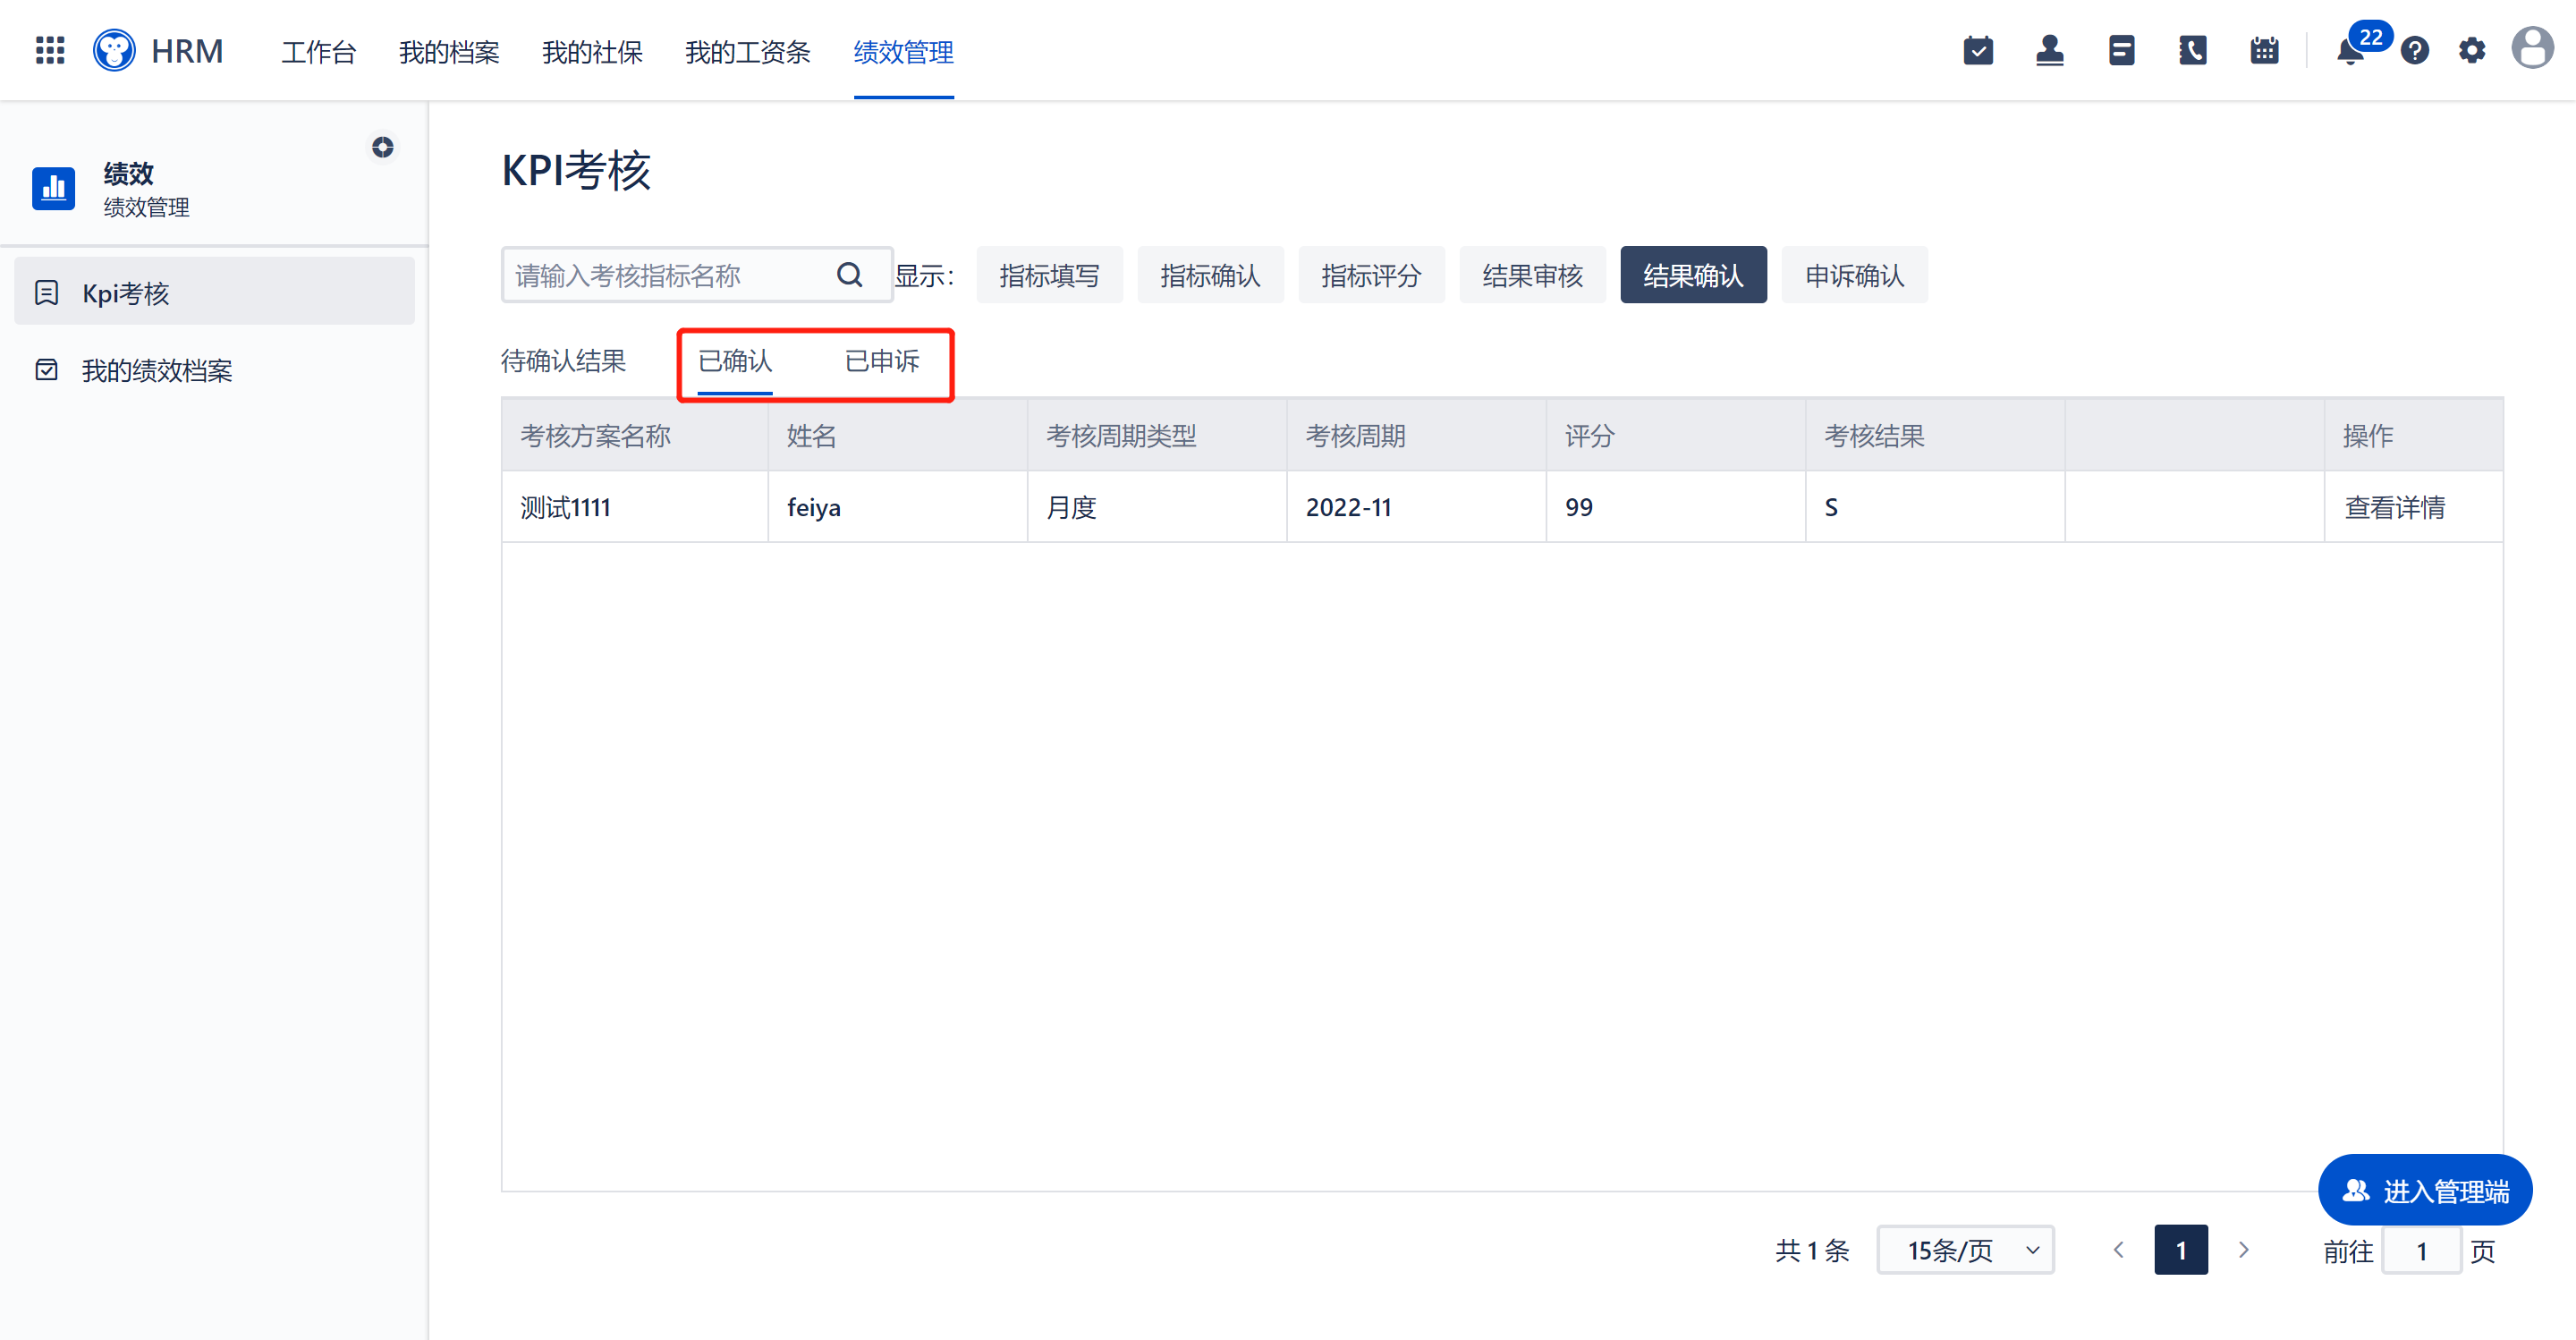
Task: Open the phone contacts book icon
Action: point(2193,50)
